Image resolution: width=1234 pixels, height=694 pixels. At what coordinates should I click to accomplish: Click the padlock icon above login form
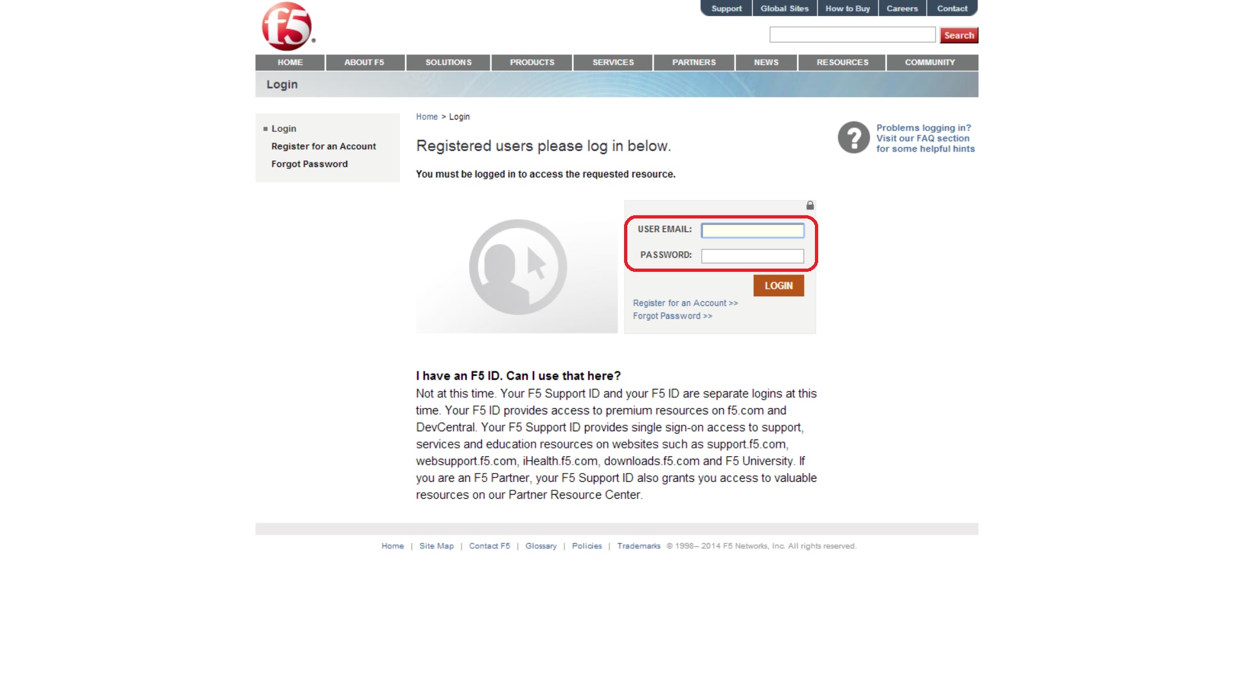[810, 206]
